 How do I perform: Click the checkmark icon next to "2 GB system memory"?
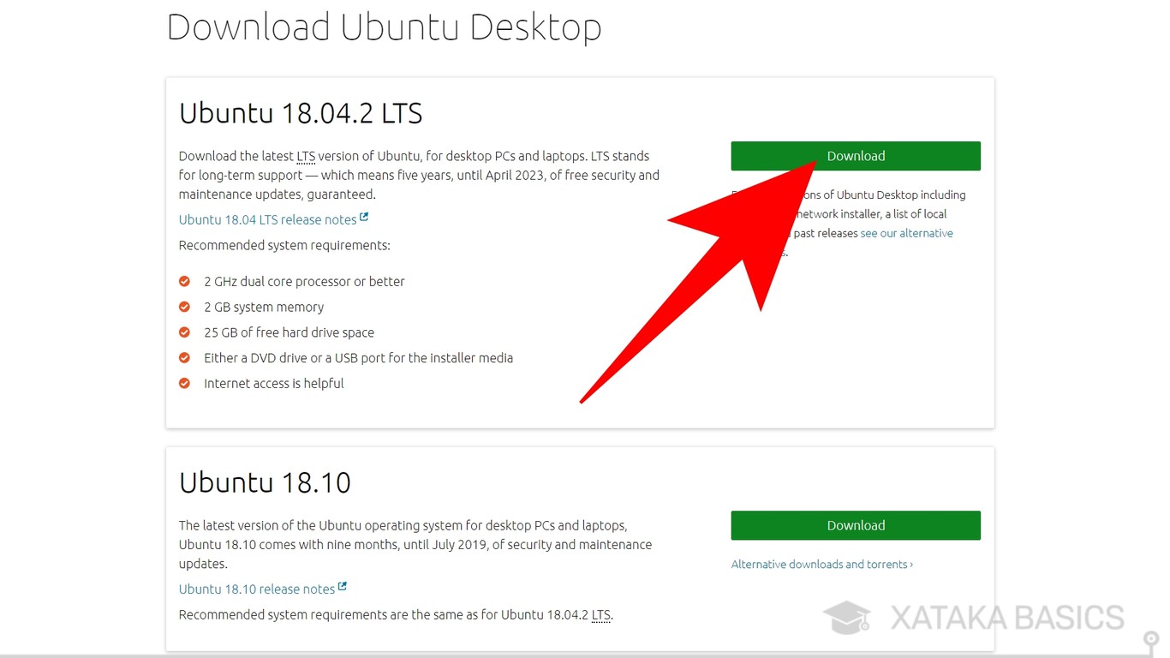tap(184, 306)
